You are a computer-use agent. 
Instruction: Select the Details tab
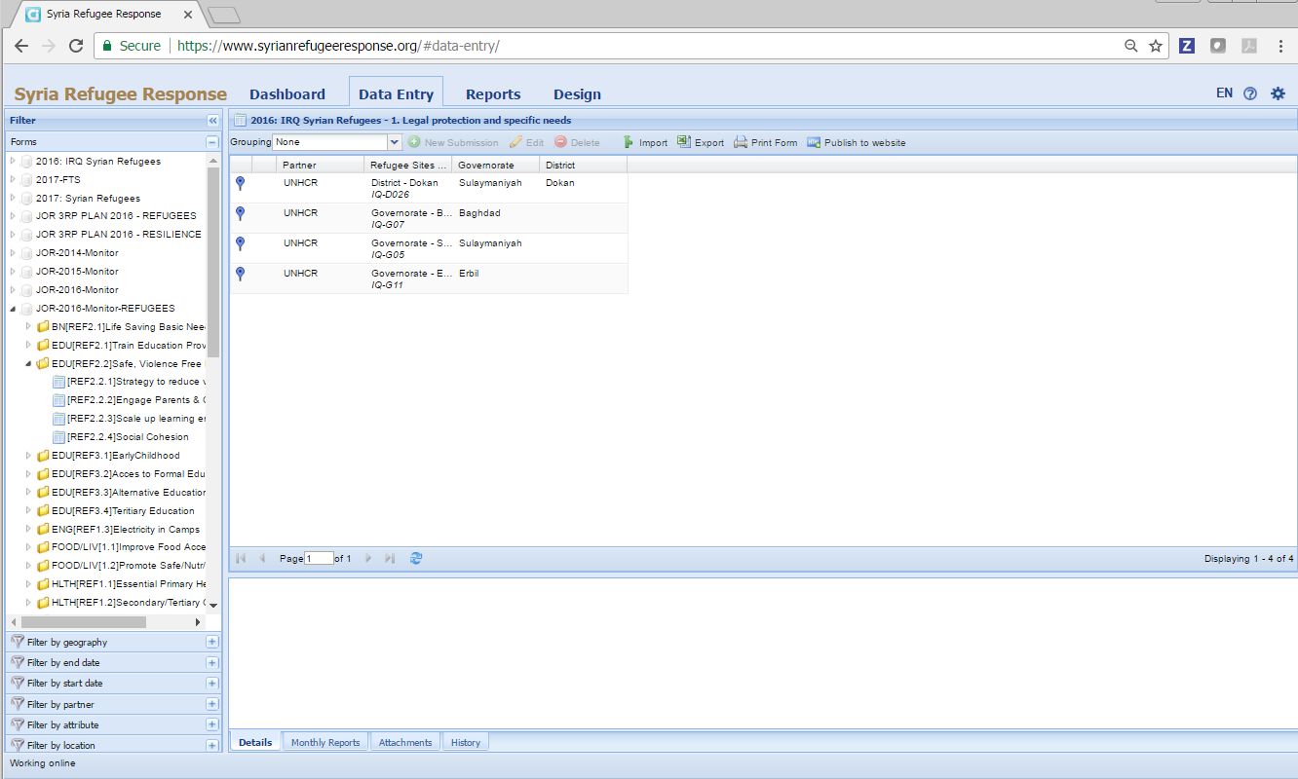(x=255, y=742)
